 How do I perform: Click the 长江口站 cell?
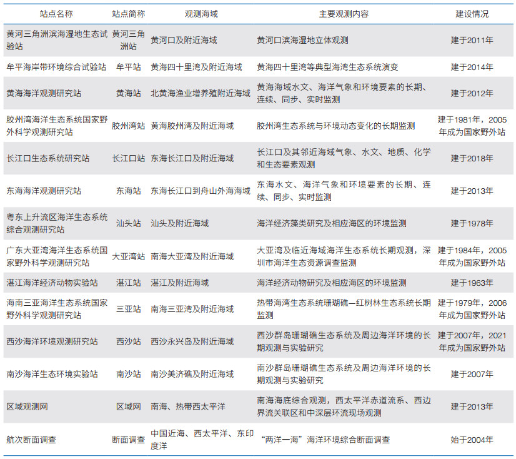click(128, 158)
